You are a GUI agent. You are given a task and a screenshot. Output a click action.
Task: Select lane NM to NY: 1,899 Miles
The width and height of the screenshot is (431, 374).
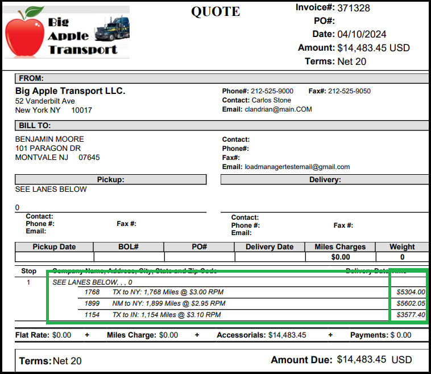tap(169, 303)
